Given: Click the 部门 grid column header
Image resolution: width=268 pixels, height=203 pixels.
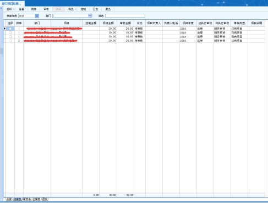Looking at the screenshot, I should click(37, 23).
